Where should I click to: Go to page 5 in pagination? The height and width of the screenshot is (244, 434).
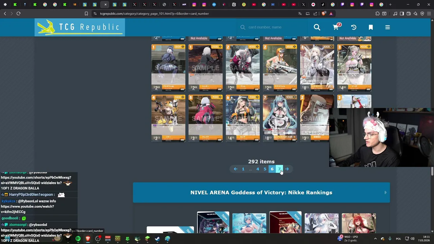(x=265, y=169)
